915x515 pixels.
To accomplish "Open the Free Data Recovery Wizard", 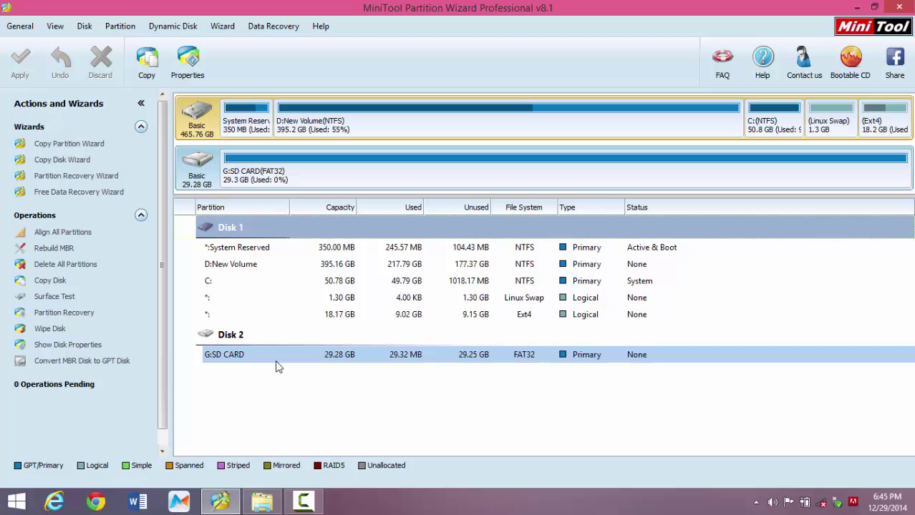I will 79,192.
